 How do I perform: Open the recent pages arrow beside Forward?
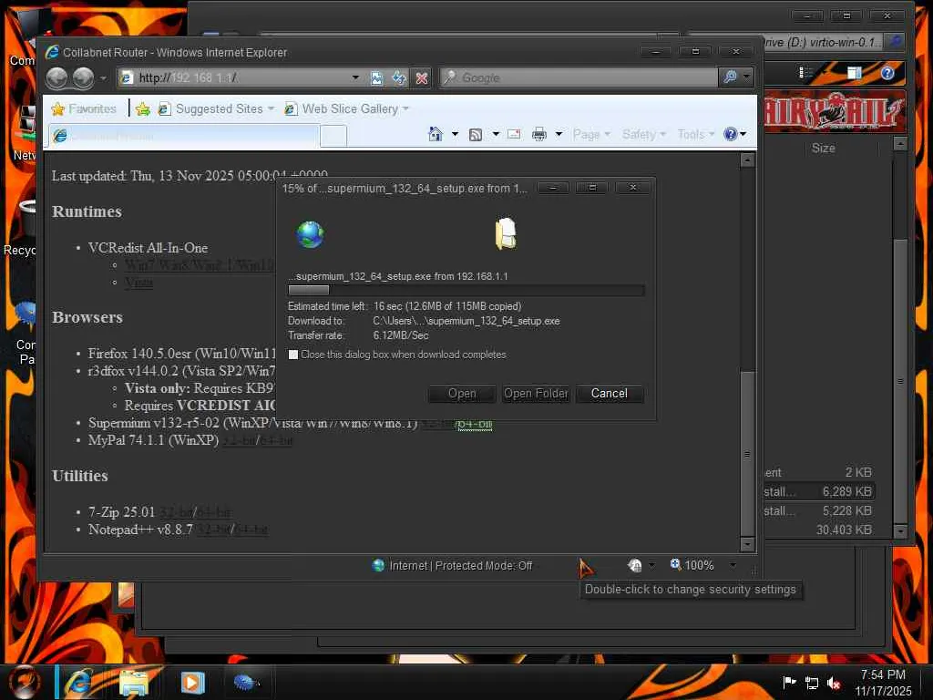[103, 78]
